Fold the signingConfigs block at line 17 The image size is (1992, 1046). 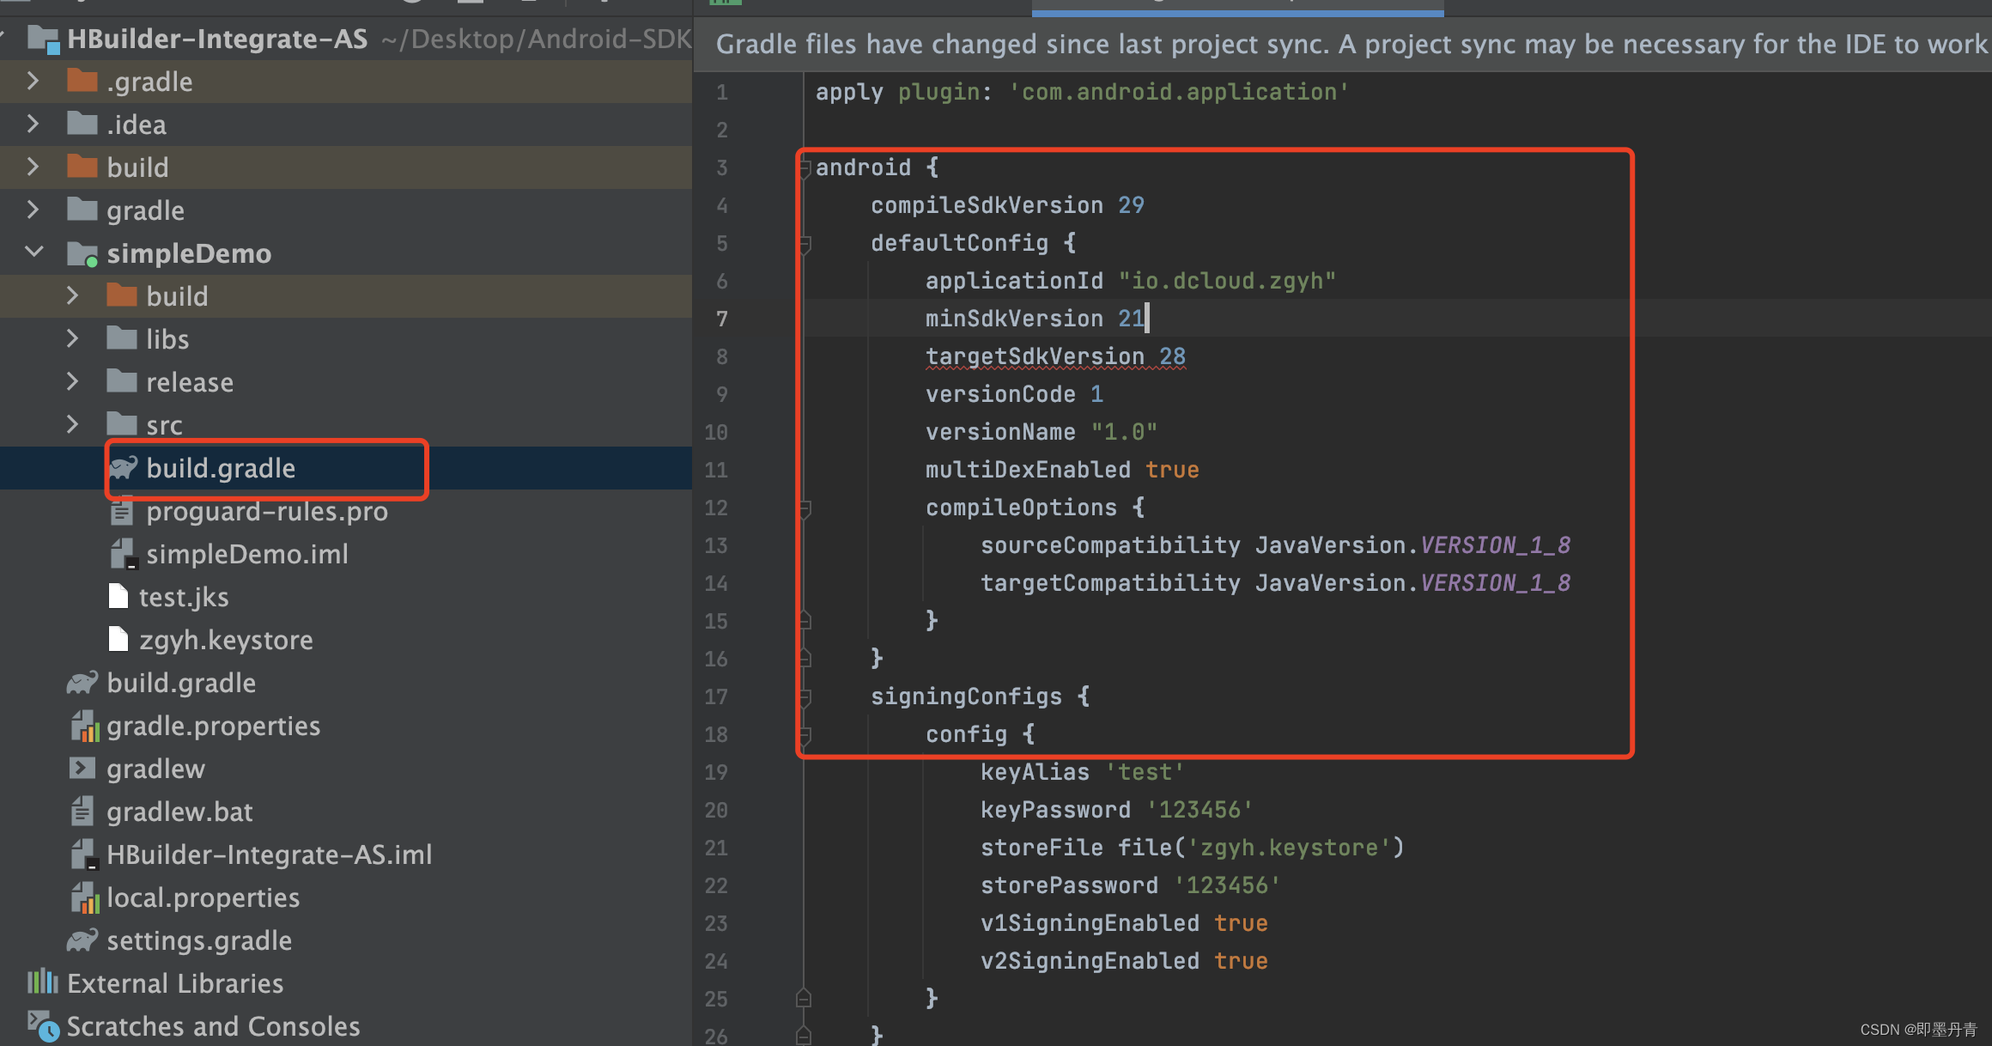pyautogui.click(x=805, y=697)
